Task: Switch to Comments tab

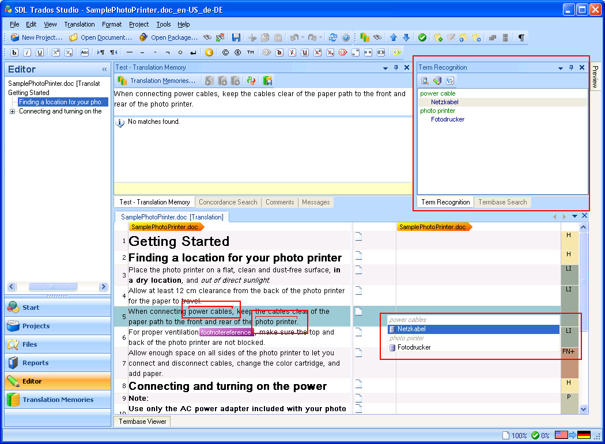Action: pos(279,202)
